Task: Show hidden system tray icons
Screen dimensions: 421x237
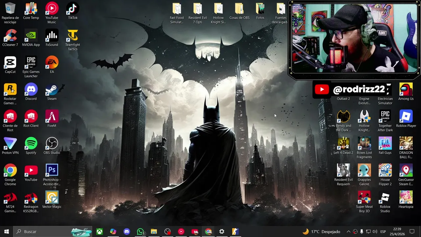Action: click(x=348, y=231)
